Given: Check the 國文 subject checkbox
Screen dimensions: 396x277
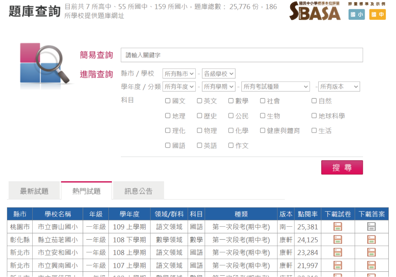Looking at the screenshot, I should coord(168,101).
